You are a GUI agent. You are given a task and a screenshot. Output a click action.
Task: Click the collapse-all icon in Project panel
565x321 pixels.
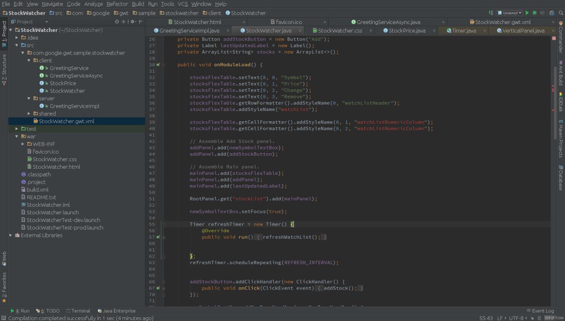pyautogui.click(x=124, y=22)
